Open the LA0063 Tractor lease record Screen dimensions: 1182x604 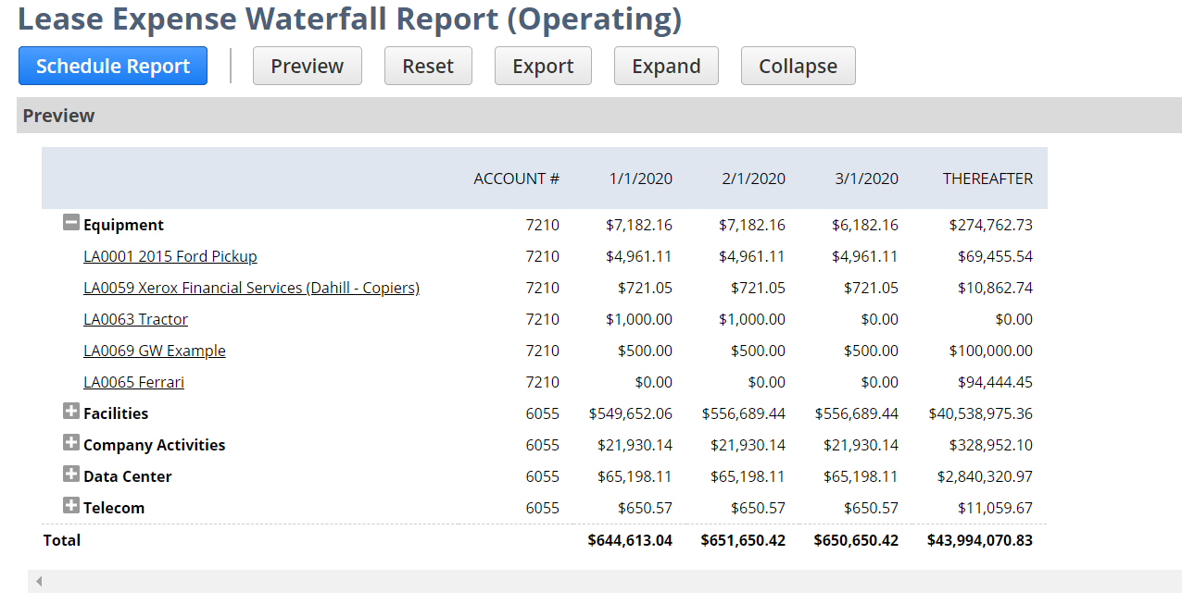click(135, 318)
